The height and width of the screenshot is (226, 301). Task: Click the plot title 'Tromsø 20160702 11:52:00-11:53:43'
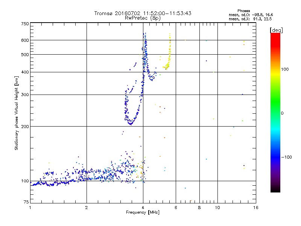[x=143, y=13]
